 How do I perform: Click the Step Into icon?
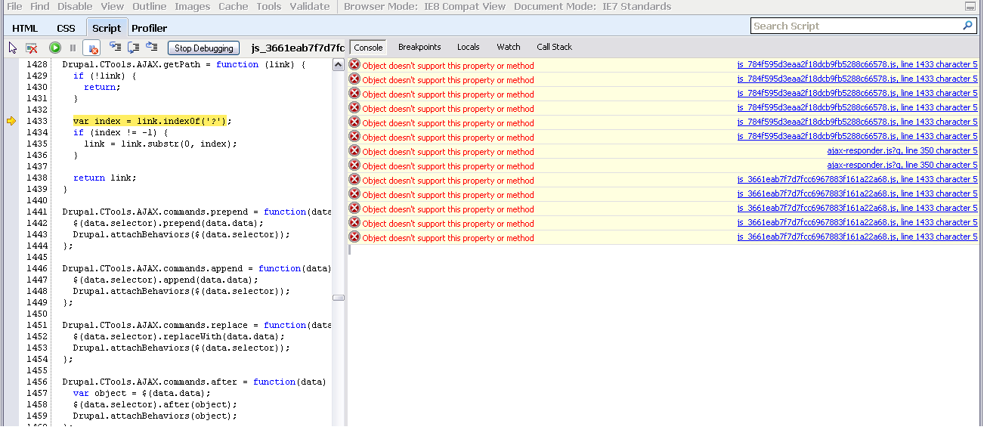coord(115,48)
